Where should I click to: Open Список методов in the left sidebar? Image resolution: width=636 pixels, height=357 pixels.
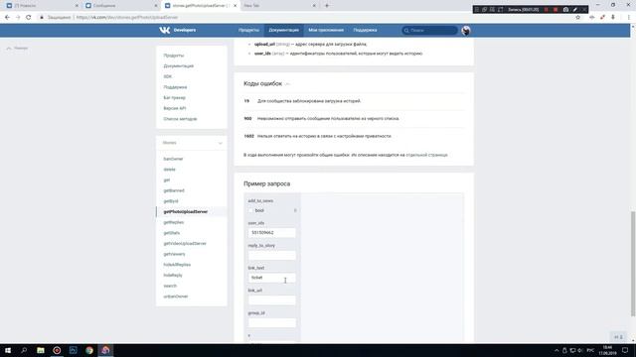coord(180,119)
